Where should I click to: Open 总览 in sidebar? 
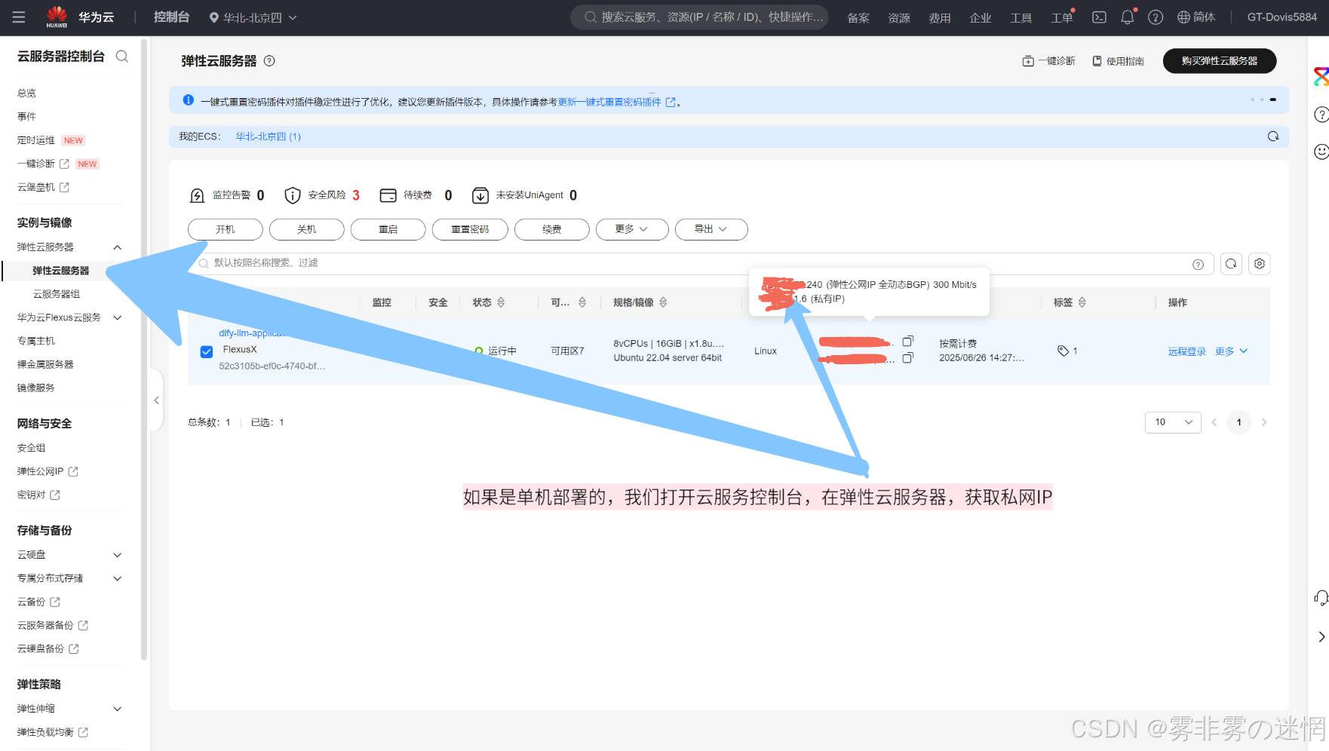coord(26,93)
